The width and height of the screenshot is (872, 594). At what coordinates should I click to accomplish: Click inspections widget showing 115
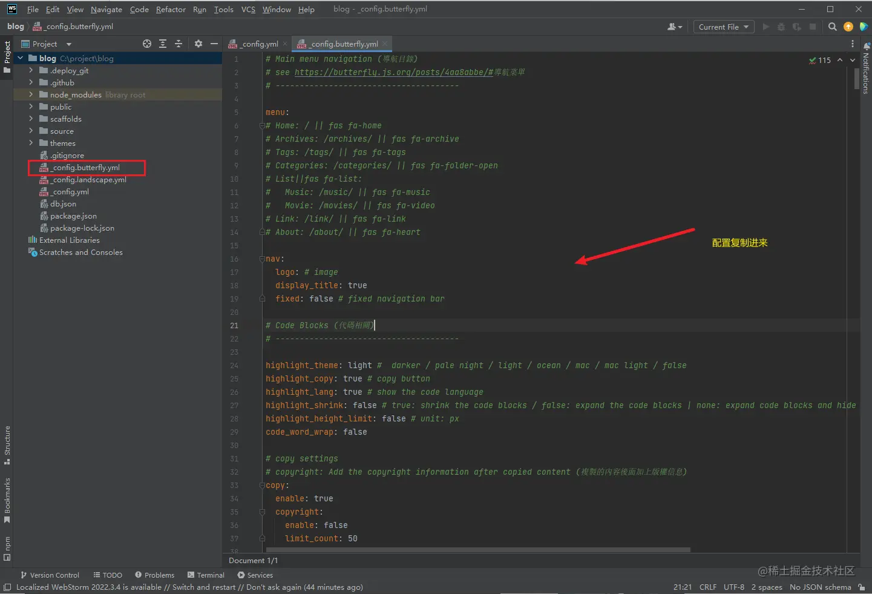(x=820, y=60)
